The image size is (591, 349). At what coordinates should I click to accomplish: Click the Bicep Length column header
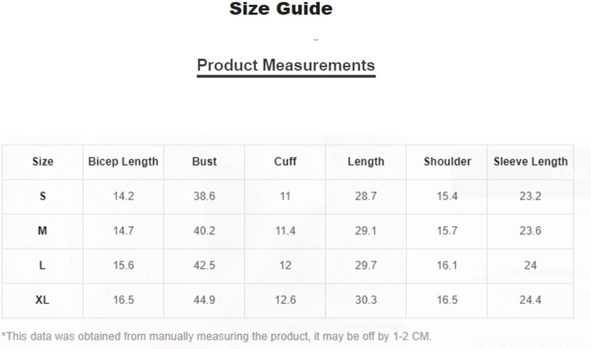pyautogui.click(x=123, y=162)
